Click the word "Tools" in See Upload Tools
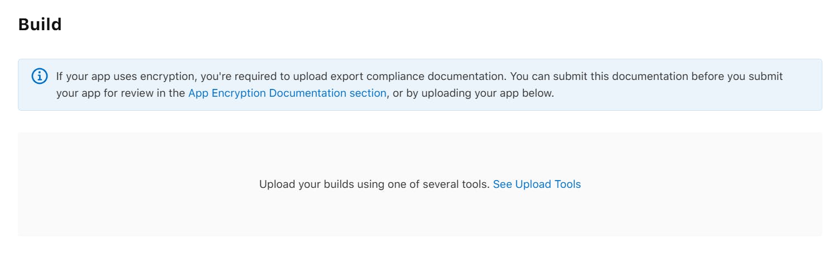The height and width of the screenshot is (260, 833). point(568,185)
